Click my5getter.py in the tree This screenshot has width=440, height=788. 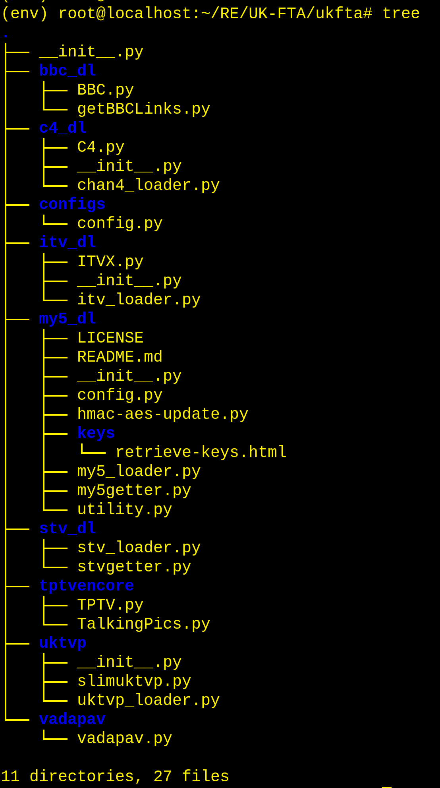[x=134, y=490]
